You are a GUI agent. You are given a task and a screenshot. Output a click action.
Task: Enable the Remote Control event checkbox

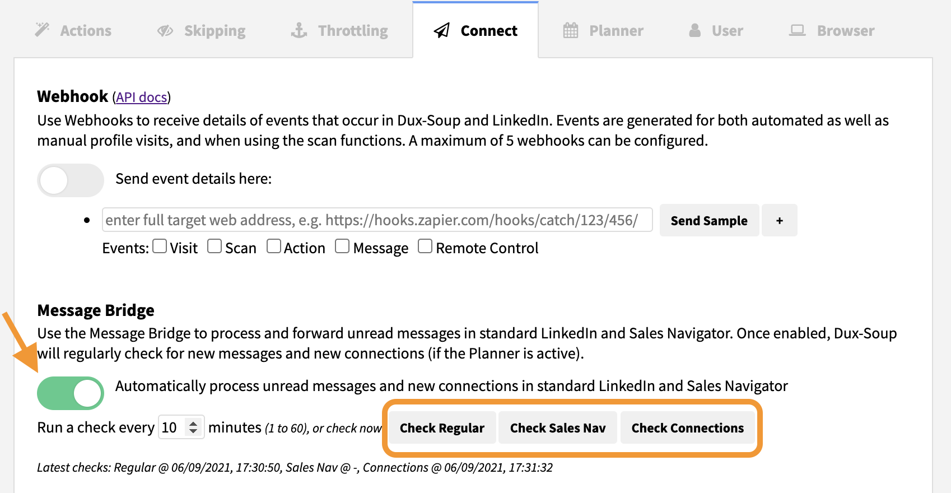[x=425, y=246]
